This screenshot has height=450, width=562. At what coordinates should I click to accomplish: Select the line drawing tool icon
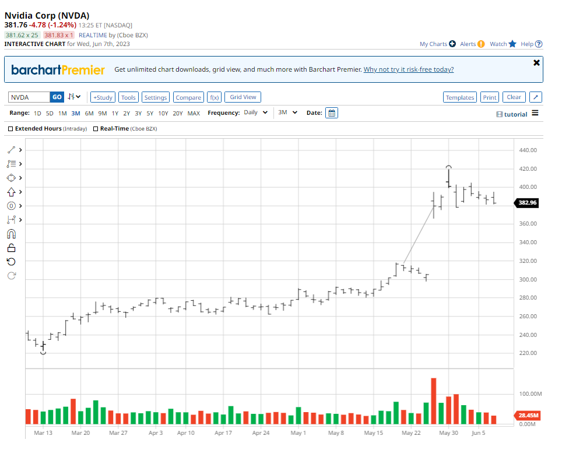11,150
